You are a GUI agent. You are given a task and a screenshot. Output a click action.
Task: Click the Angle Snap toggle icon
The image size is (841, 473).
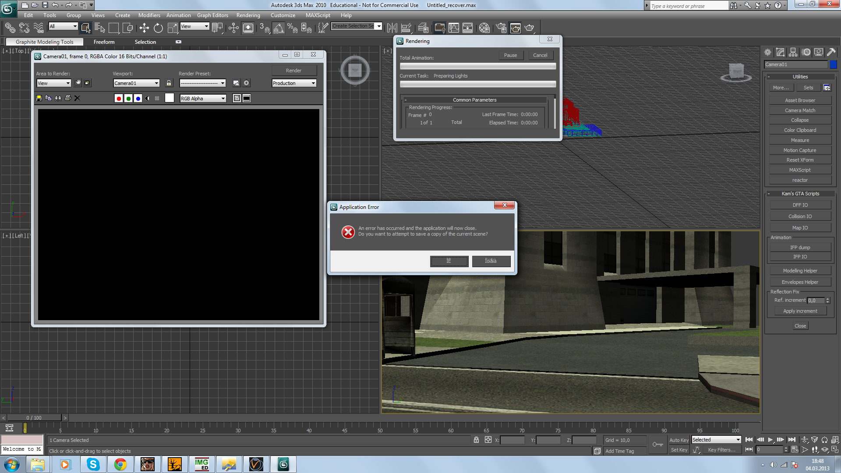click(279, 28)
